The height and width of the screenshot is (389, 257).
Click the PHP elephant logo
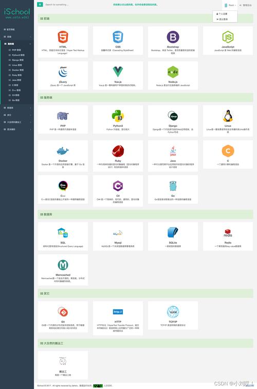pos(63,116)
